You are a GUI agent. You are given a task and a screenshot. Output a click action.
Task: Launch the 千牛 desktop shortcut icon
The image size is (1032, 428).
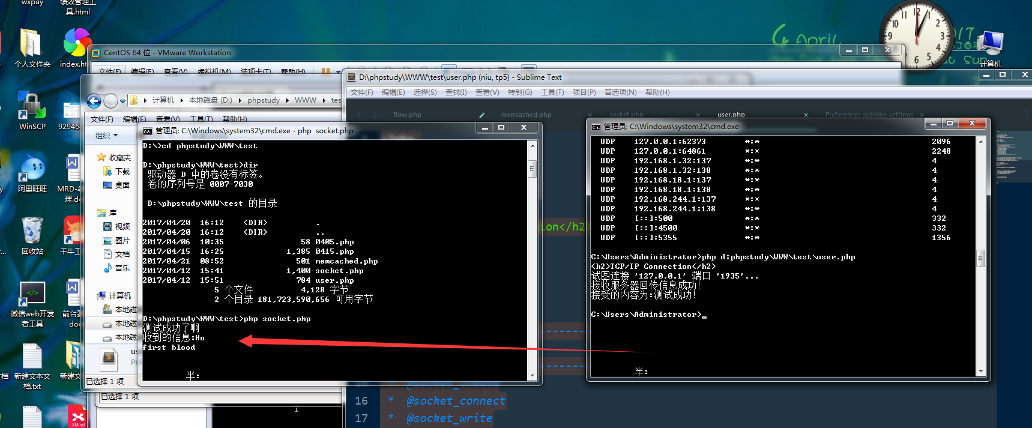point(72,231)
